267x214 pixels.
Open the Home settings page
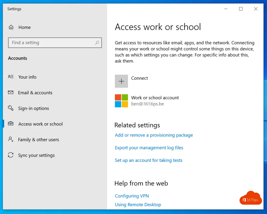click(x=25, y=27)
